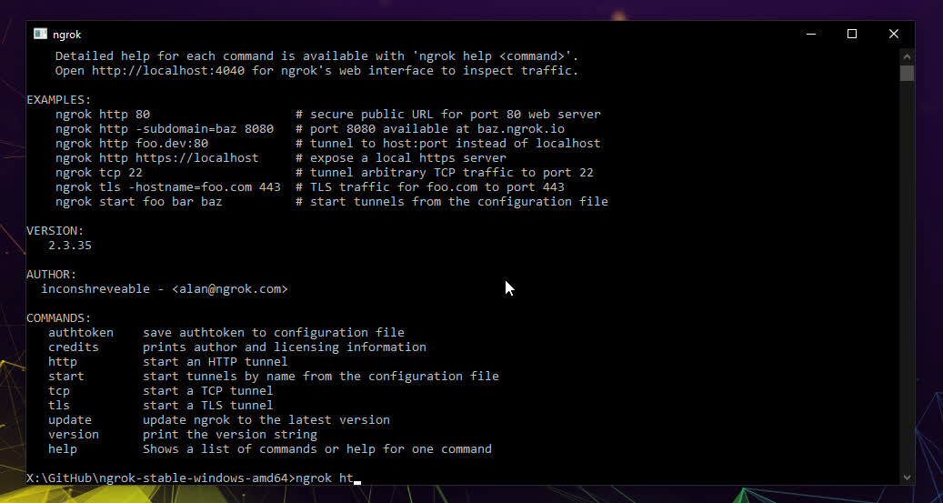Close the ngrok console window
943x503 pixels.
pos(894,35)
